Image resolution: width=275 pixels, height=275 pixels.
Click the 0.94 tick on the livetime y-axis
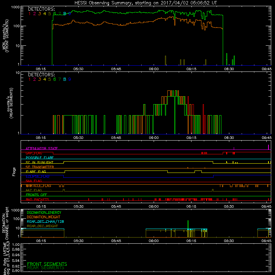pos(16,260)
